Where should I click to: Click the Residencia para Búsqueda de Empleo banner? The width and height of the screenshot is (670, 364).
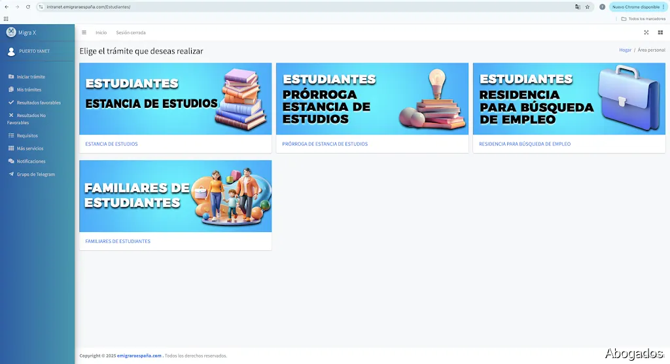[x=569, y=99]
